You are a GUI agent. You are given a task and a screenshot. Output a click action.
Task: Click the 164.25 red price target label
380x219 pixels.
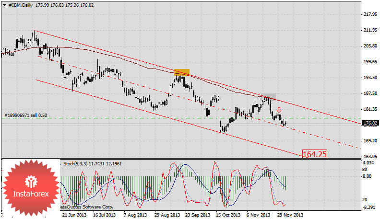(315, 154)
